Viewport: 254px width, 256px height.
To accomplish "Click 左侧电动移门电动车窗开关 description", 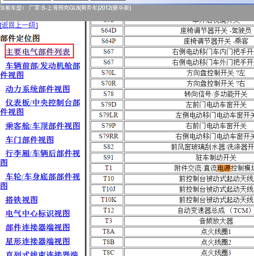I will [x=215, y=116].
